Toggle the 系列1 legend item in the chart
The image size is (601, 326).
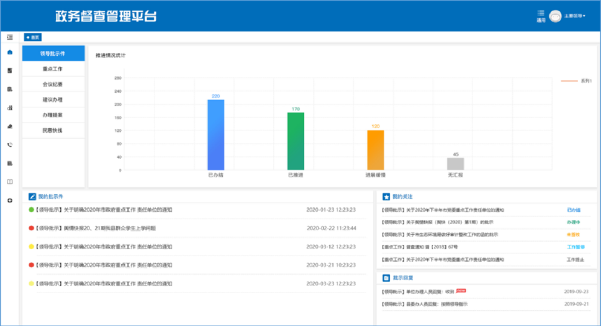pos(576,81)
